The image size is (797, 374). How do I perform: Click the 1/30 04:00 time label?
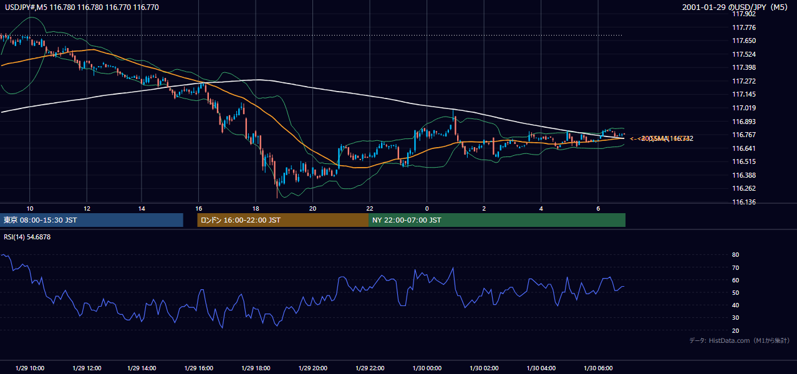541,368
